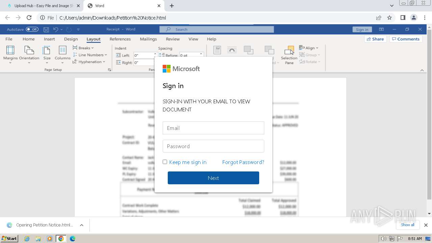The width and height of the screenshot is (432, 243).
Task: Switch to the View ribbon tab
Action: pyautogui.click(x=193, y=39)
